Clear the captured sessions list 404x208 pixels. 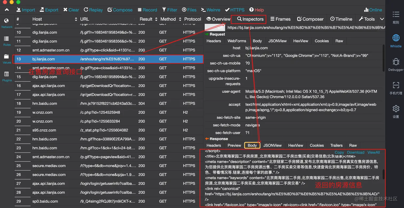(x=71, y=10)
